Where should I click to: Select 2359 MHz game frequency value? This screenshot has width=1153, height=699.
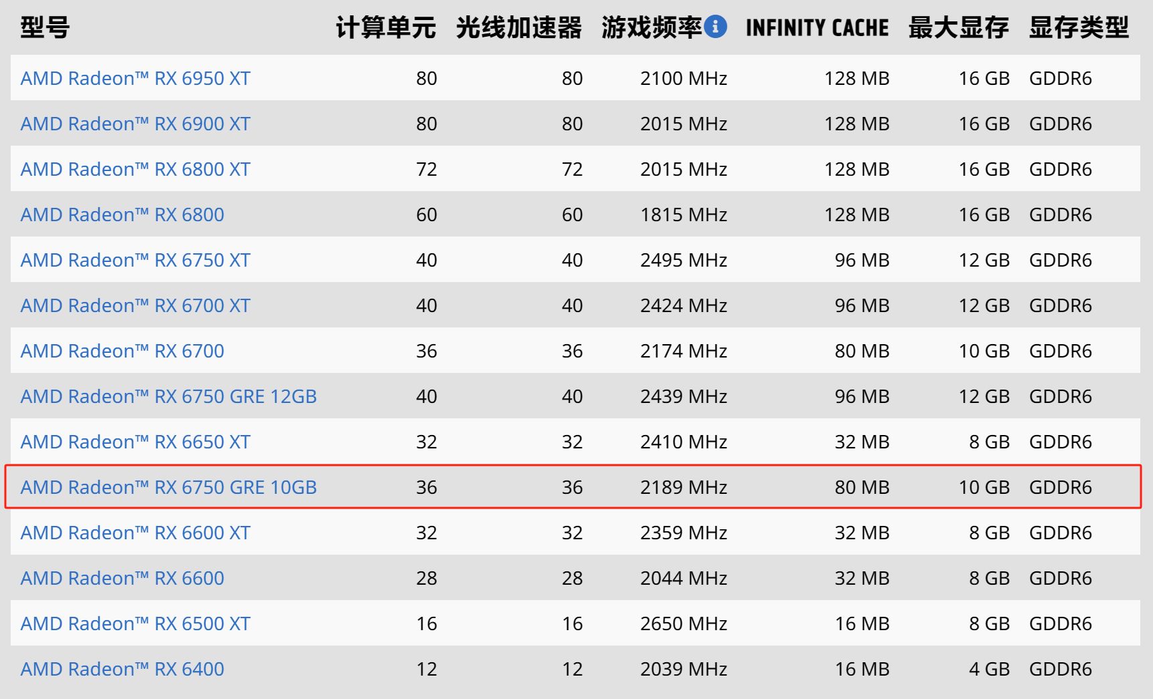click(684, 533)
